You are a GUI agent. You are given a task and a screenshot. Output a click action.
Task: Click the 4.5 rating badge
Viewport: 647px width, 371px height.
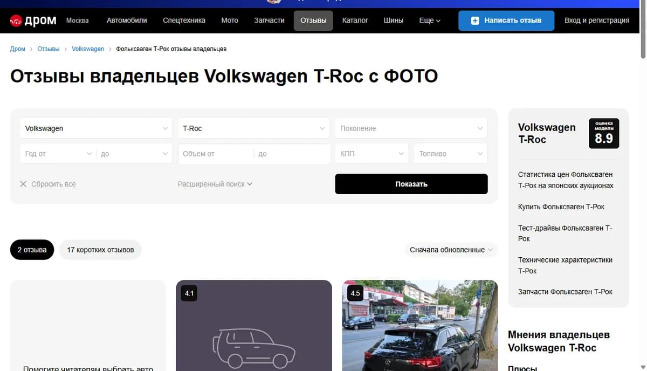[355, 294]
